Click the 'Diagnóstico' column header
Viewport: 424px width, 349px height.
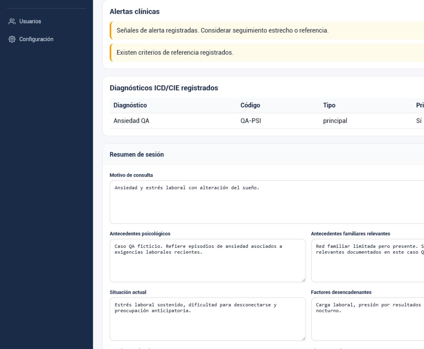pos(130,105)
